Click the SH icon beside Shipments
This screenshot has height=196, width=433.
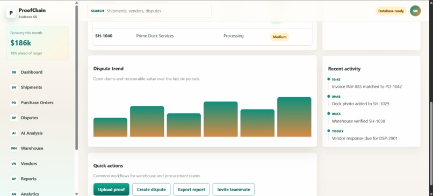(x=14, y=87)
